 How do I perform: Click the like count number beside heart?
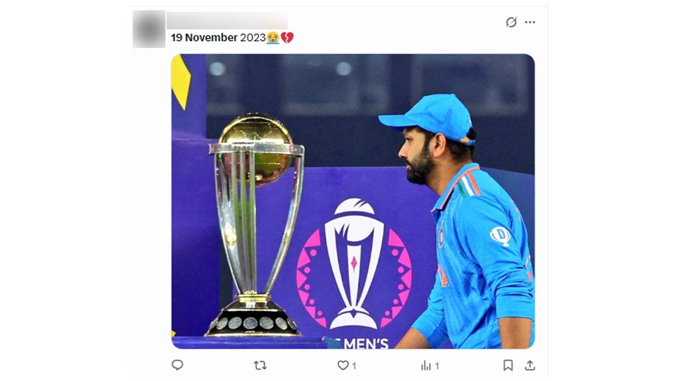pos(354,366)
